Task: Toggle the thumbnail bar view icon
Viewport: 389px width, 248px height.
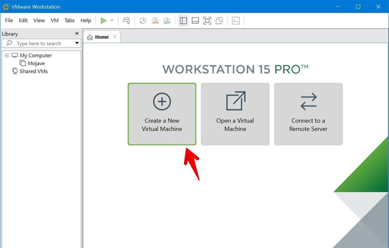Action: 195,21
